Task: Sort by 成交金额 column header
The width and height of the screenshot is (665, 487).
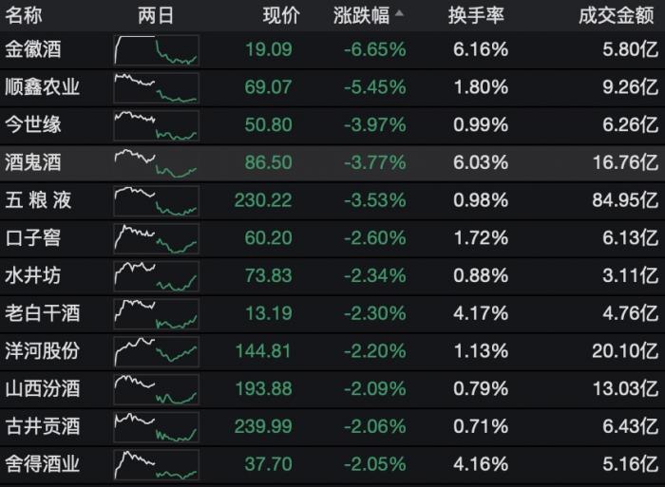Action: (617, 16)
